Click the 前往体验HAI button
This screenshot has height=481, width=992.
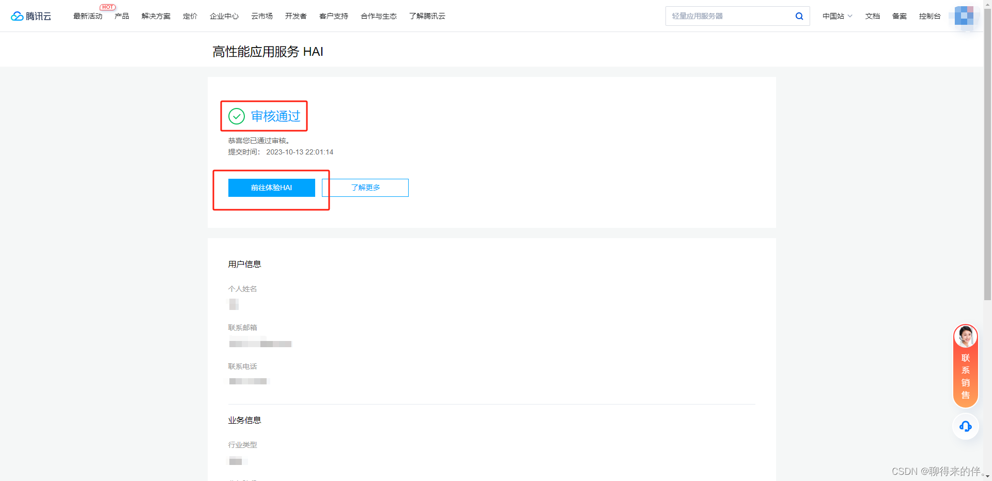point(272,188)
